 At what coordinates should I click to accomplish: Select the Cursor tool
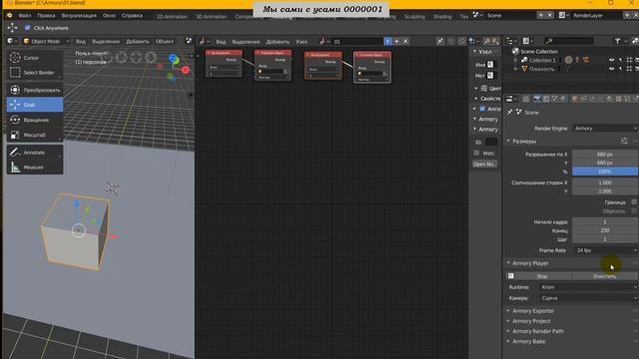click(35, 58)
